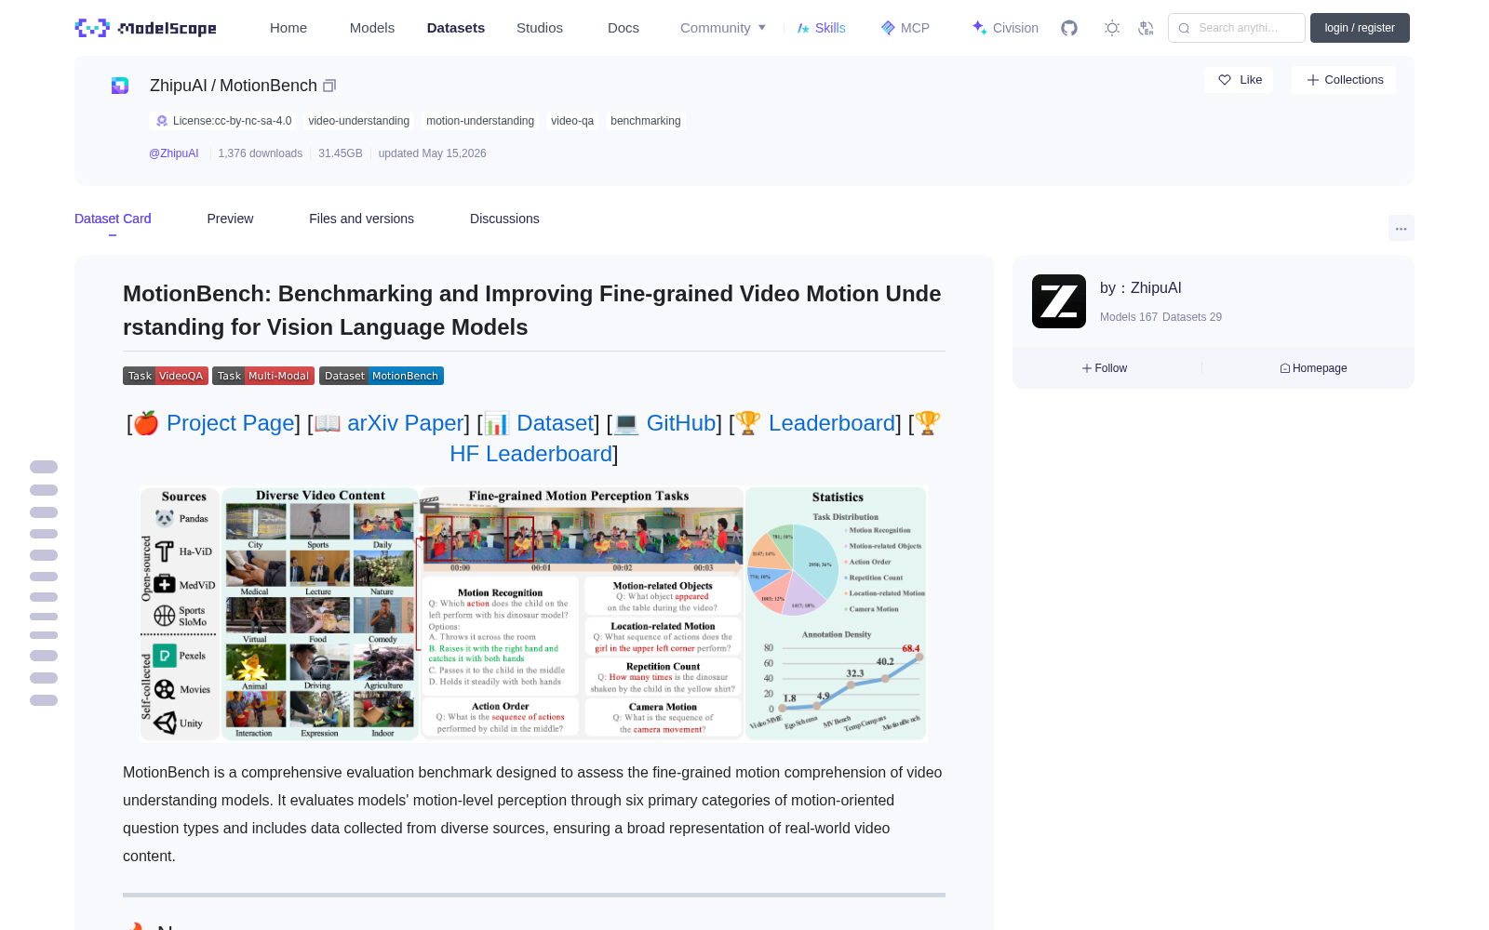Viewport: 1489px width, 930px height.
Task: Click the 'by：ZhipuAI' organization name
Action: (1141, 288)
